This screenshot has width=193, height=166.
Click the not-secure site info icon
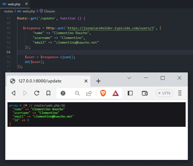pos(63,93)
